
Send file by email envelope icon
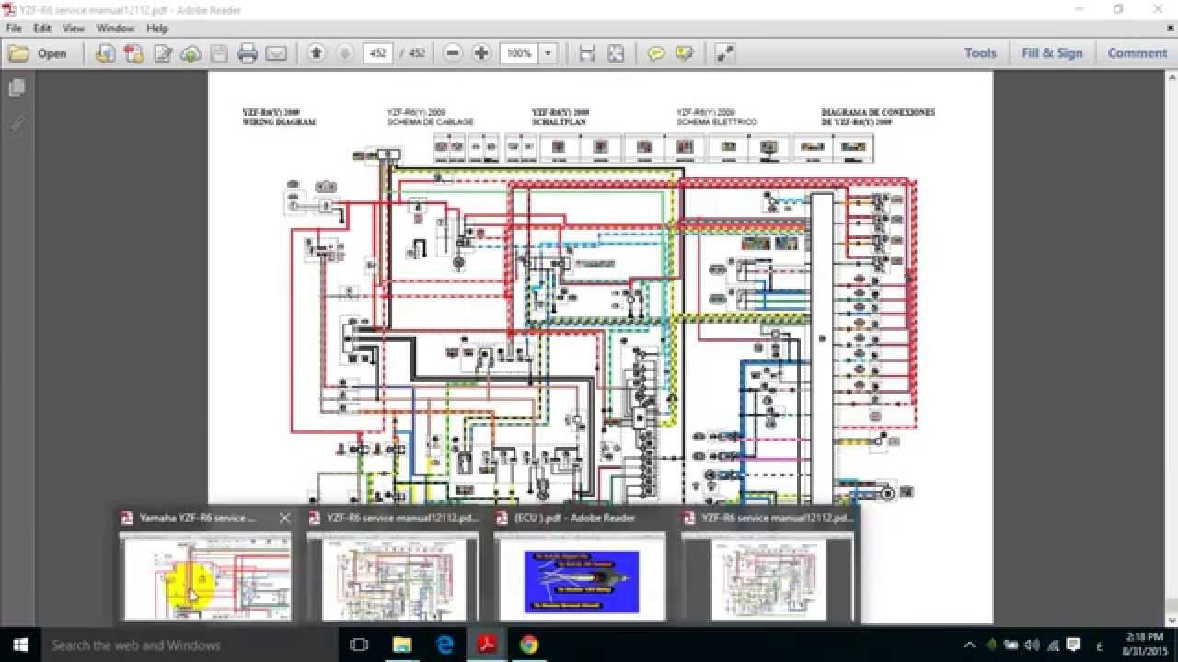coord(276,53)
